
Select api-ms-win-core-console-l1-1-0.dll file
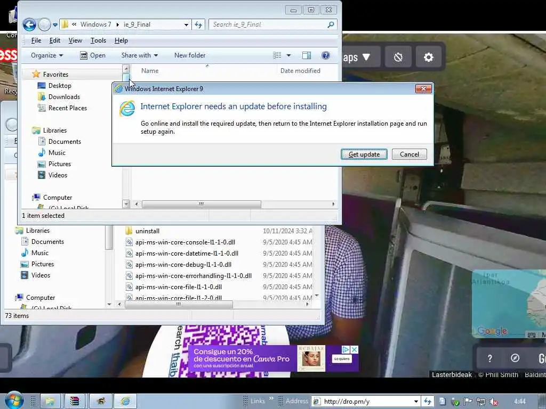point(185,242)
